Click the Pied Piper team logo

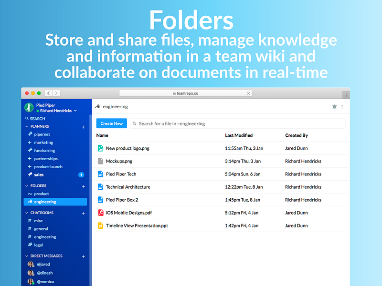coord(29,107)
